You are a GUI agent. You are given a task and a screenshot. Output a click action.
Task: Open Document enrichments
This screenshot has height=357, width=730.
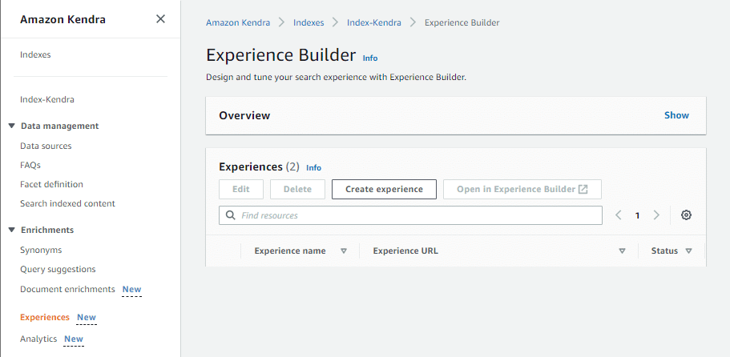pyautogui.click(x=67, y=289)
